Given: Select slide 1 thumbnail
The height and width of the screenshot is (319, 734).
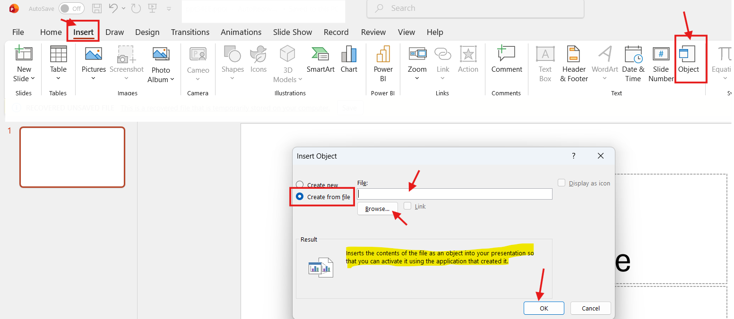Looking at the screenshot, I should (72, 157).
